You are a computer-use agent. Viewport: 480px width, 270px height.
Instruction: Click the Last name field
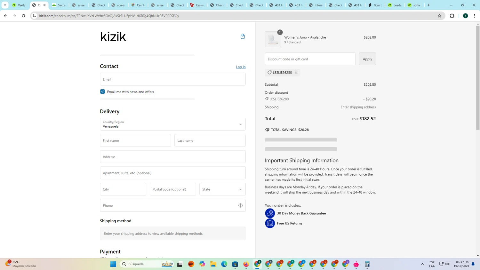(210, 140)
